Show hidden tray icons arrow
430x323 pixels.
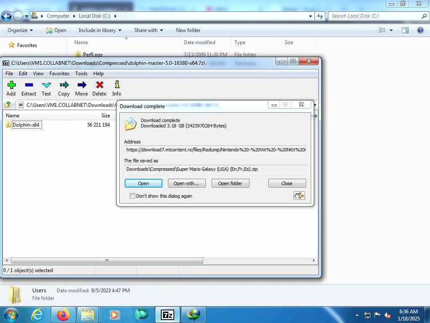357,315
